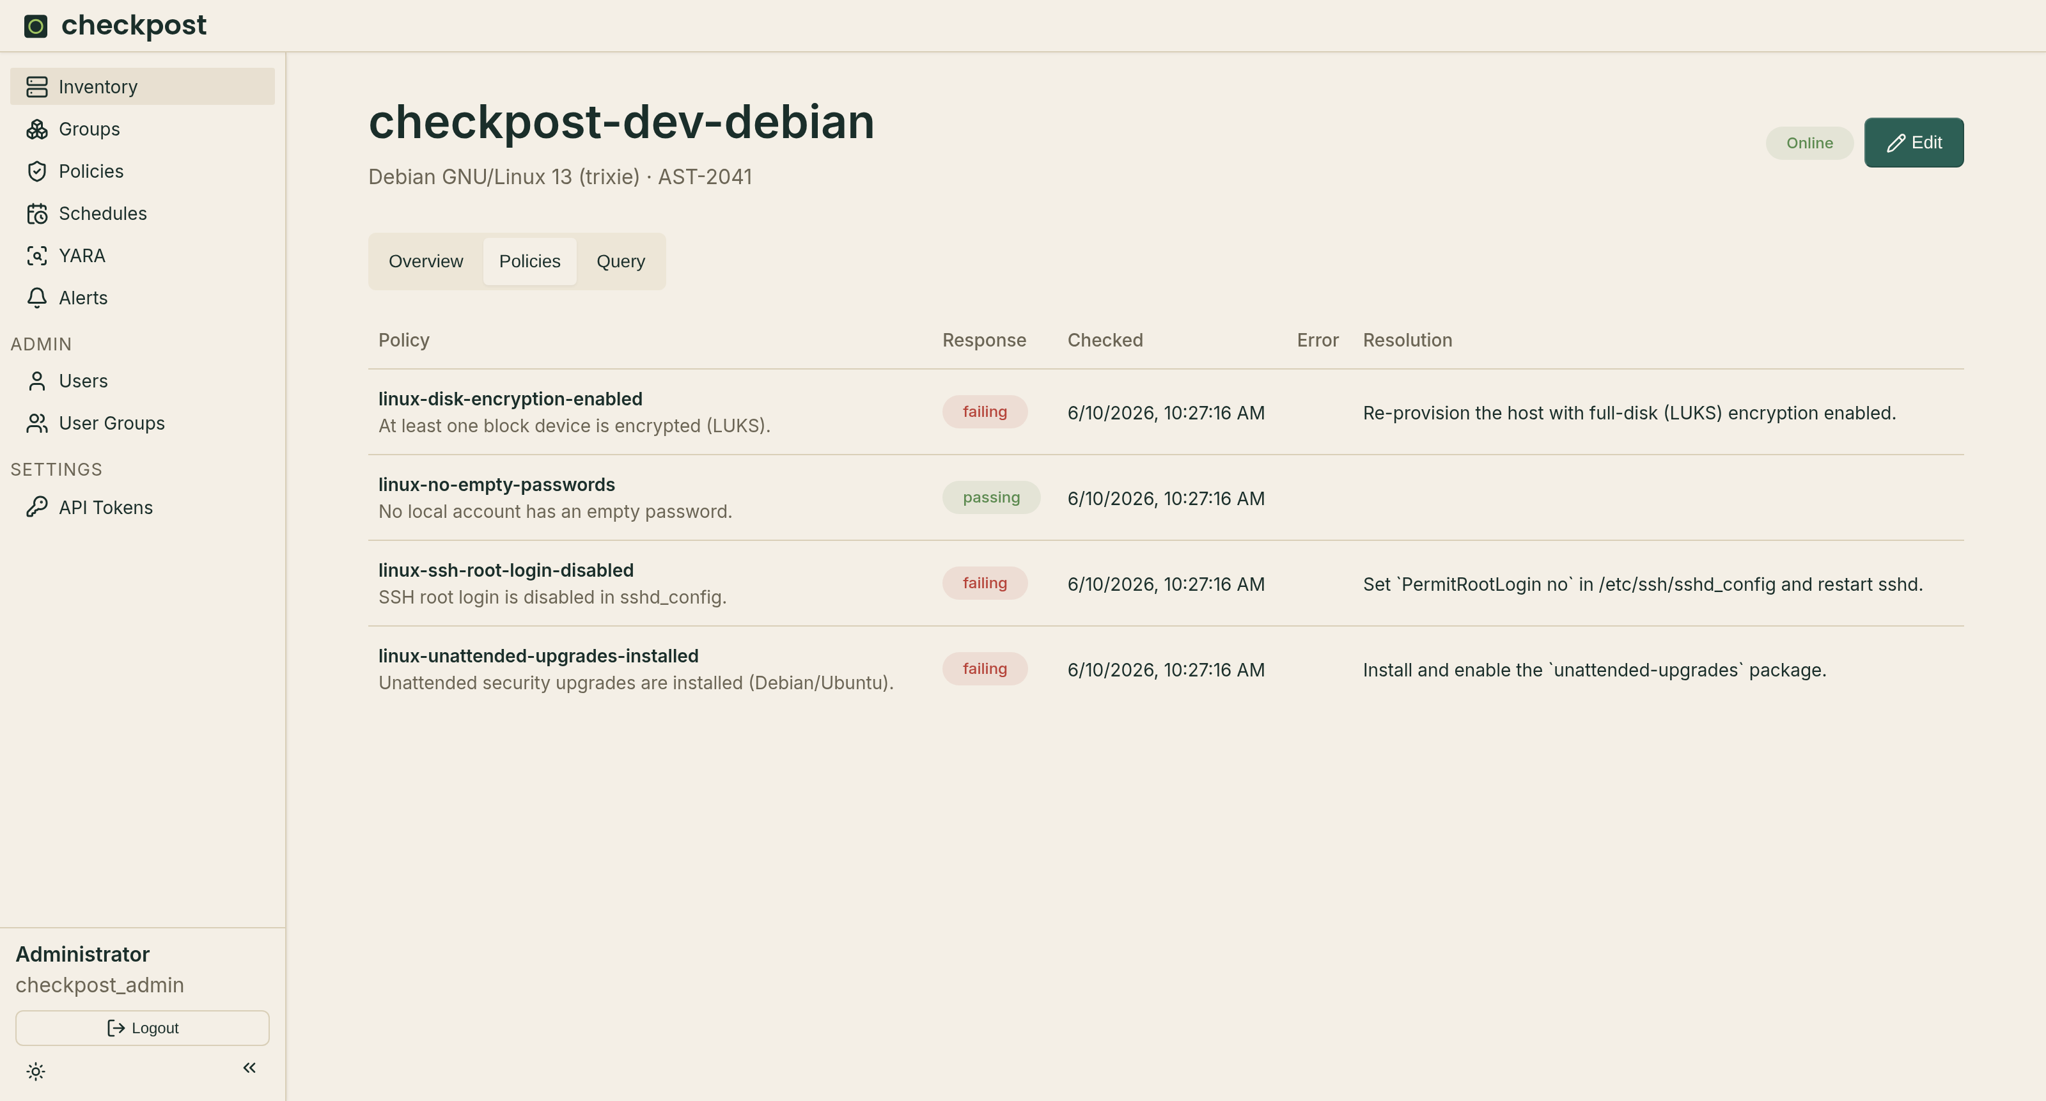2046x1101 pixels.
Task: Click the SETTINGS section heading
Action: pos(56,469)
